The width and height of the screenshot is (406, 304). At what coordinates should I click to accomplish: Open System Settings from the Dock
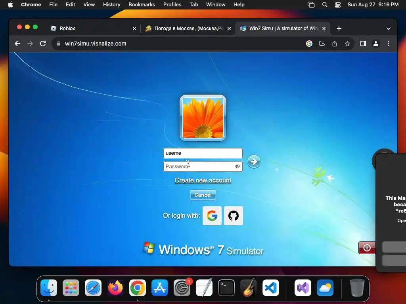click(182, 288)
